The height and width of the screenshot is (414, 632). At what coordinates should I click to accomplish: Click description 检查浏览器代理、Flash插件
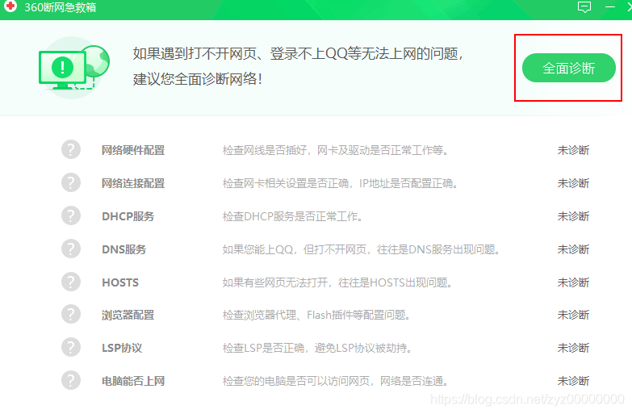pyautogui.click(x=316, y=315)
